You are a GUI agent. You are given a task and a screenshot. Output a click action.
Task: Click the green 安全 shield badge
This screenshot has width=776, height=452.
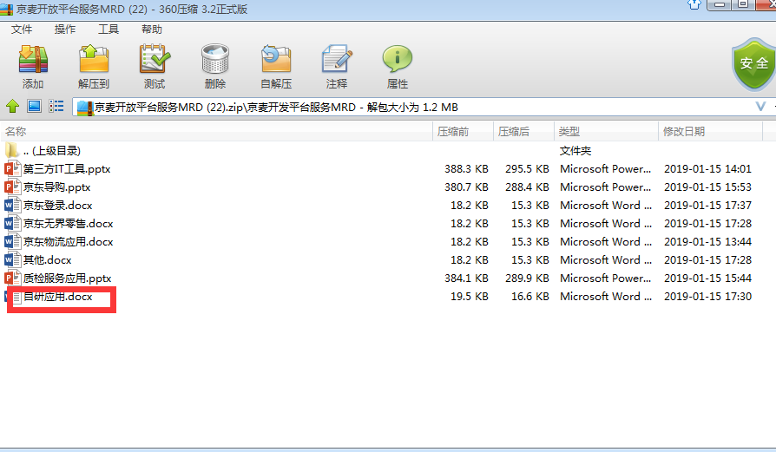point(753,64)
